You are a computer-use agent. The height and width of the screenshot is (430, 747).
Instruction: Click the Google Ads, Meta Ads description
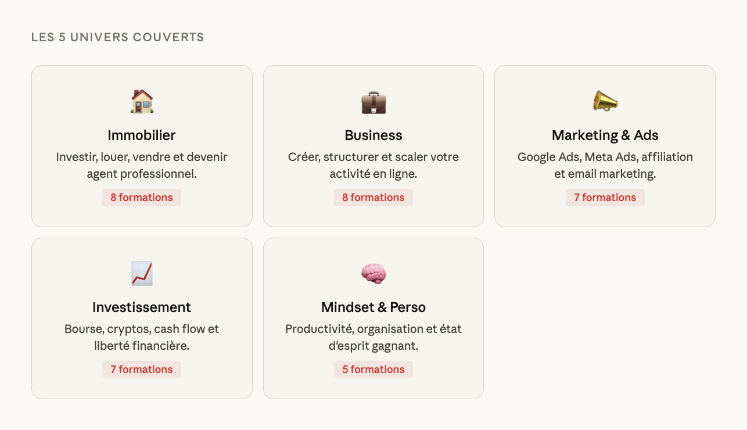click(605, 165)
